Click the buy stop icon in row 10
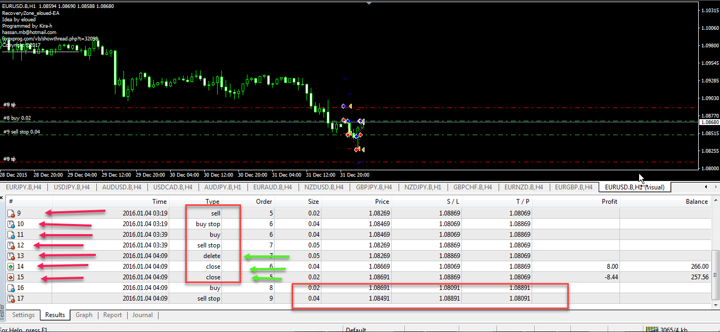The image size is (720, 332). [11, 224]
